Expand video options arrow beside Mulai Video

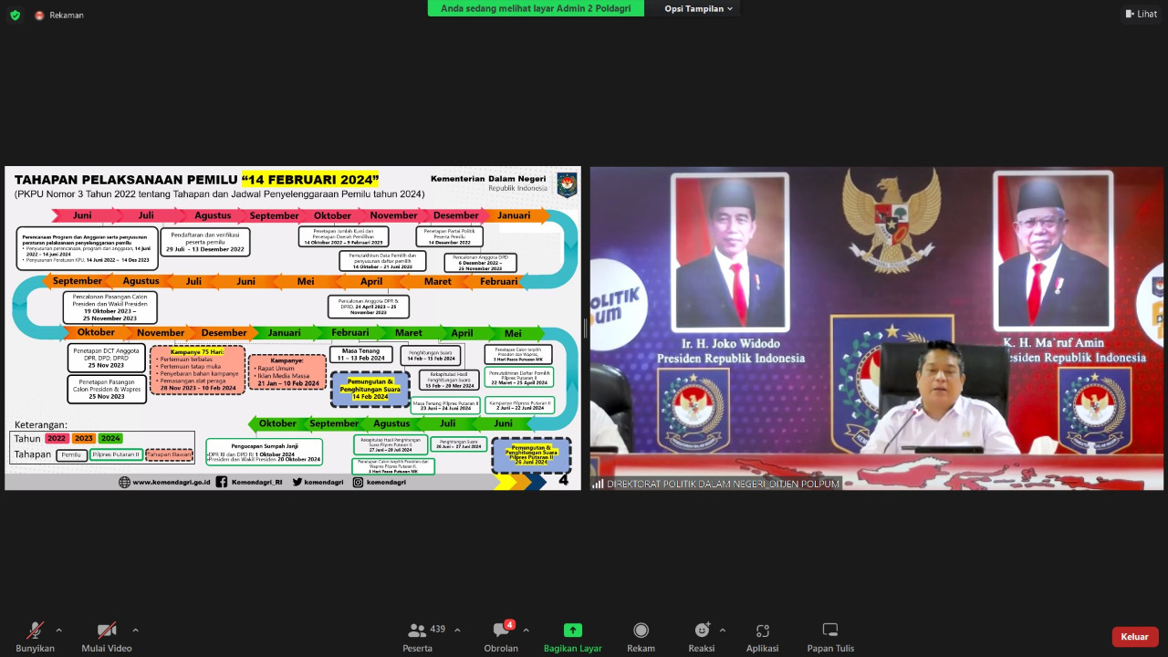coord(136,630)
